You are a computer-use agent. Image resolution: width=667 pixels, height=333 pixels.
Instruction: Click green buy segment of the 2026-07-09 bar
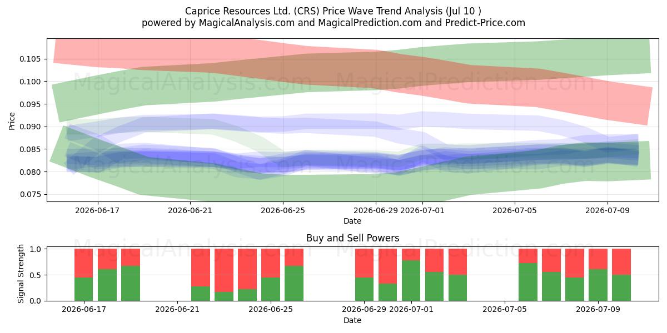coord(598,285)
